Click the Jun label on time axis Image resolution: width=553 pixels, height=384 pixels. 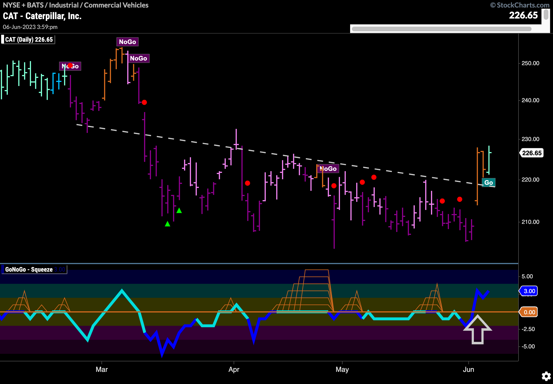(x=469, y=370)
